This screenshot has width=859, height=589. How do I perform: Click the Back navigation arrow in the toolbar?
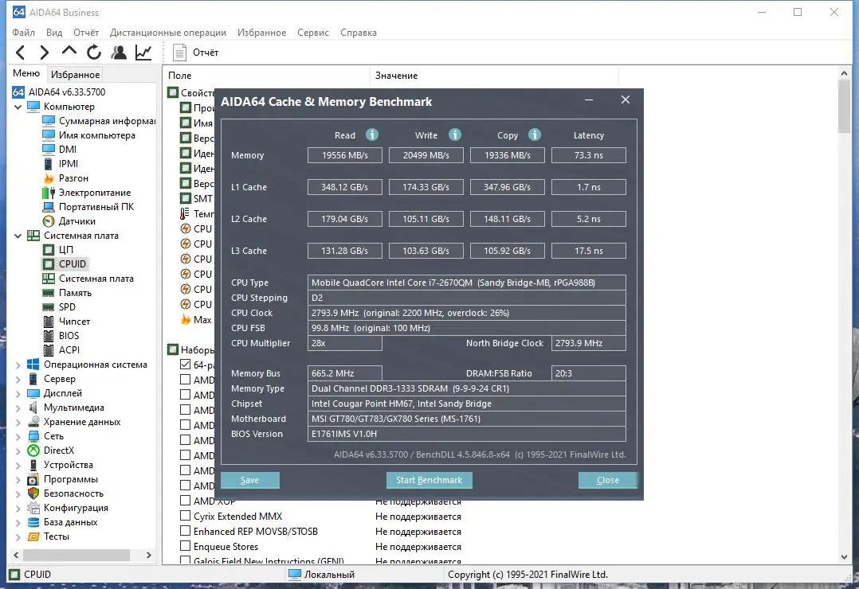coord(20,52)
